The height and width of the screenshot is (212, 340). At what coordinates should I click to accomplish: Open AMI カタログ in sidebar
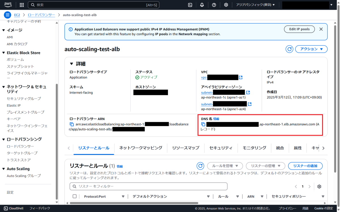17,44
